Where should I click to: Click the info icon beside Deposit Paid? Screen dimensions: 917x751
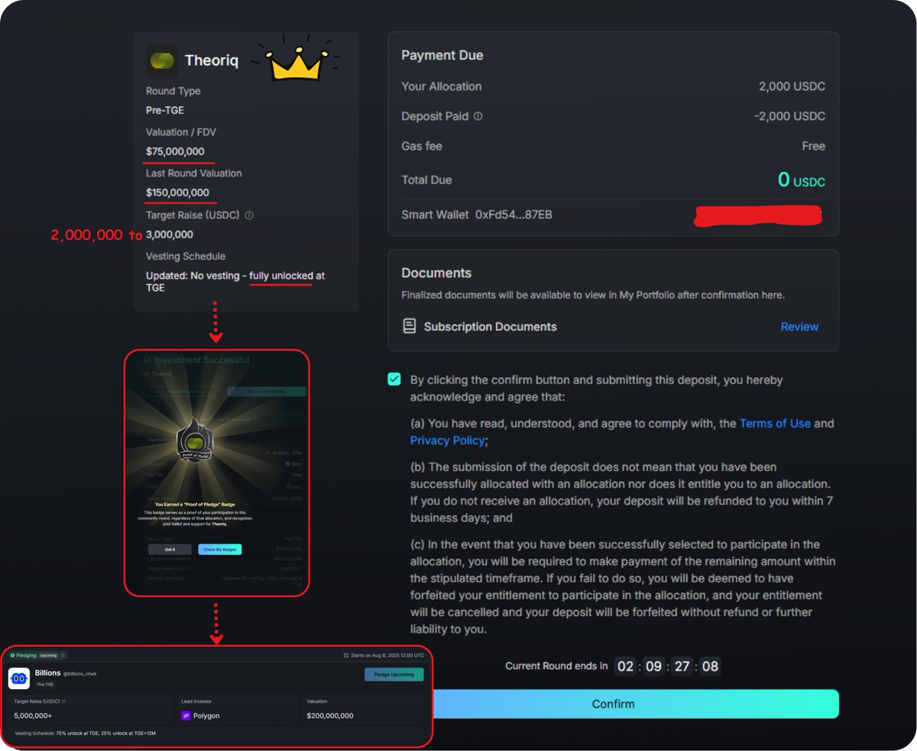click(478, 116)
